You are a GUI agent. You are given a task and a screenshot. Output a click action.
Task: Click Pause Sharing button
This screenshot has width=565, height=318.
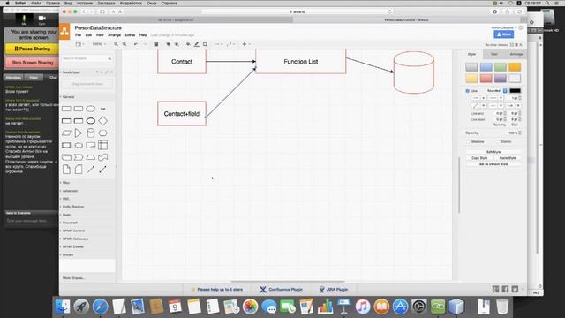pyautogui.click(x=32, y=49)
